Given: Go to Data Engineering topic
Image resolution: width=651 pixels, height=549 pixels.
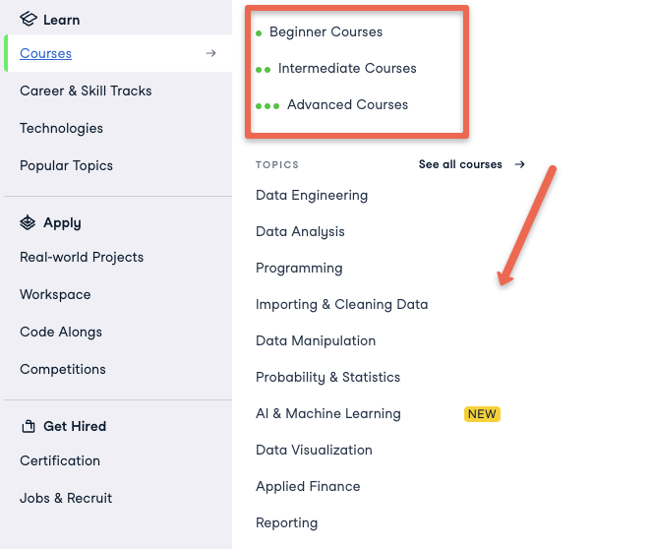Looking at the screenshot, I should tap(312, 195).
